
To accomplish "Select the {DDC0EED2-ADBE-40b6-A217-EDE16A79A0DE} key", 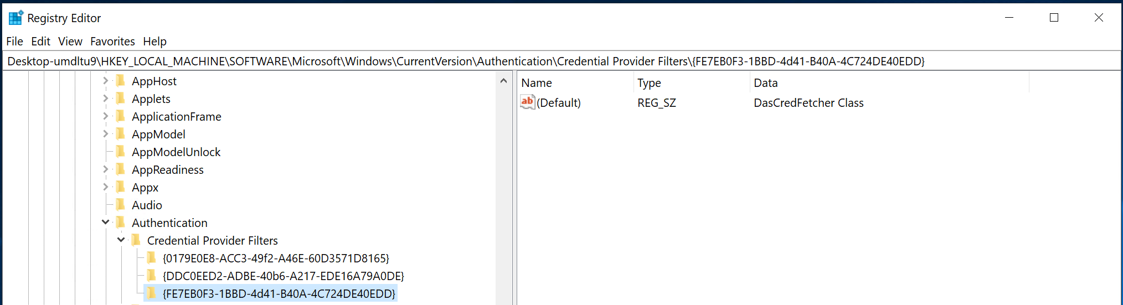I will 283,276.
